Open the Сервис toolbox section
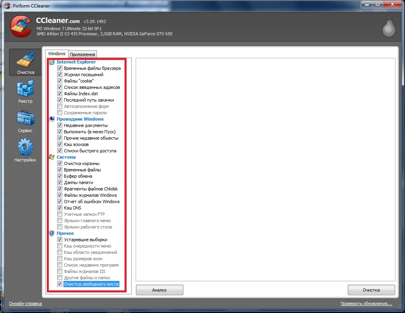This screenshot has height=313, width=405. tap(25, 121)
